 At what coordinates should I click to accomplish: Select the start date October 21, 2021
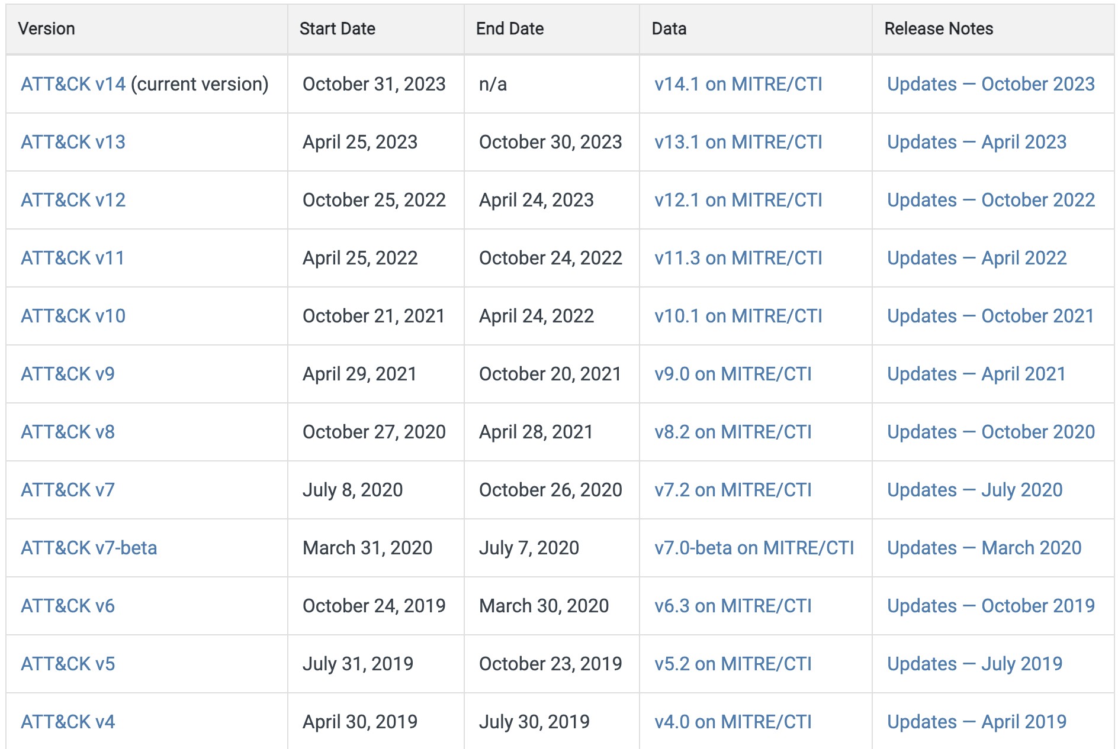374,316
